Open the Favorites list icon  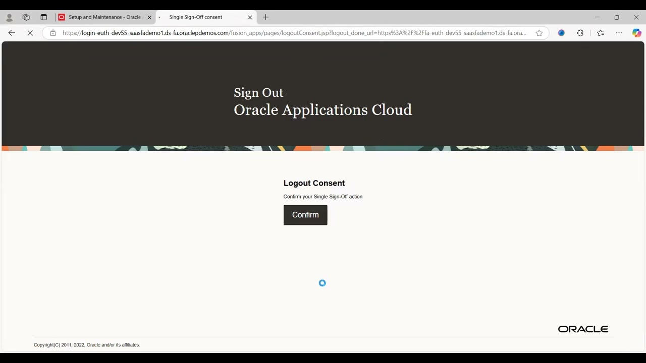click(x=600, y=33)
